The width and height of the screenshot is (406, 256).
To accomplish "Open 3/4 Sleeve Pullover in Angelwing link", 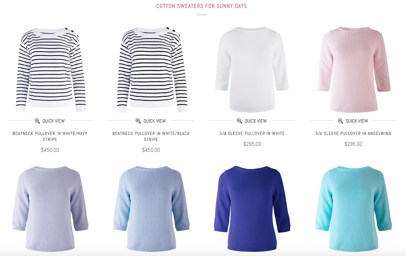I will coord(353,133).
